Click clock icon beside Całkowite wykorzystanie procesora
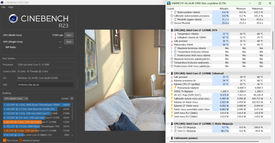 pyautogui.click(x=172, y=16)
